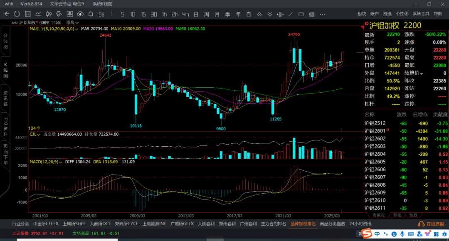This screenshot has width=449, height=241.
Task: Open the 结算价 dropdown arrow
Action: point(422,74)
